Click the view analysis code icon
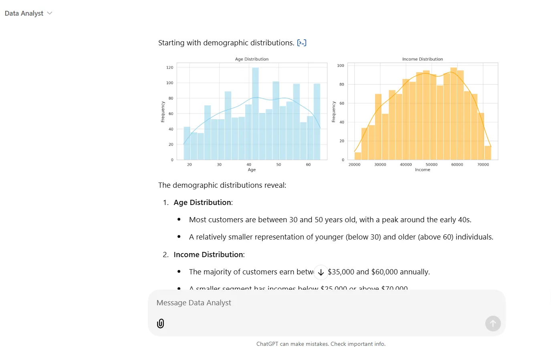The image size is (551, 347). pos(302,43)
